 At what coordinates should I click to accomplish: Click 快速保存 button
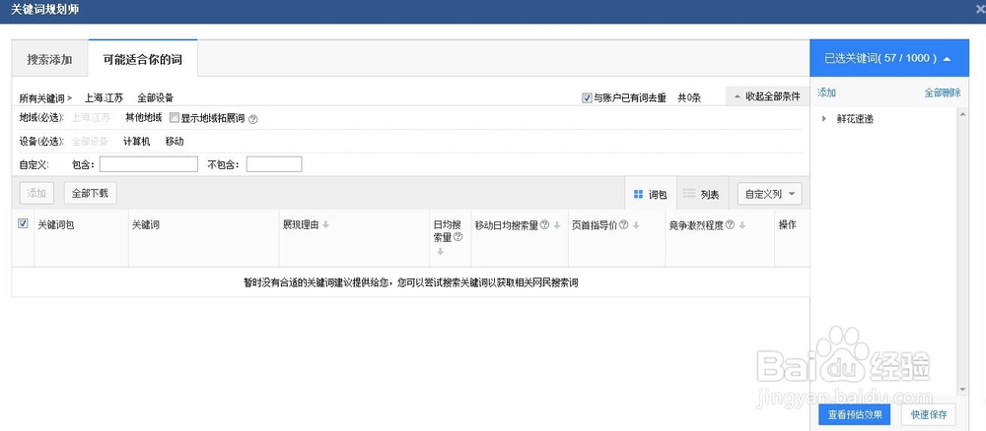pos(928,414)
